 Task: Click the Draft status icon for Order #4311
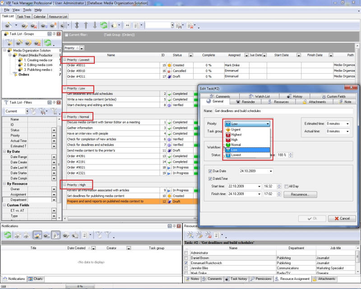tap(170, 76)
